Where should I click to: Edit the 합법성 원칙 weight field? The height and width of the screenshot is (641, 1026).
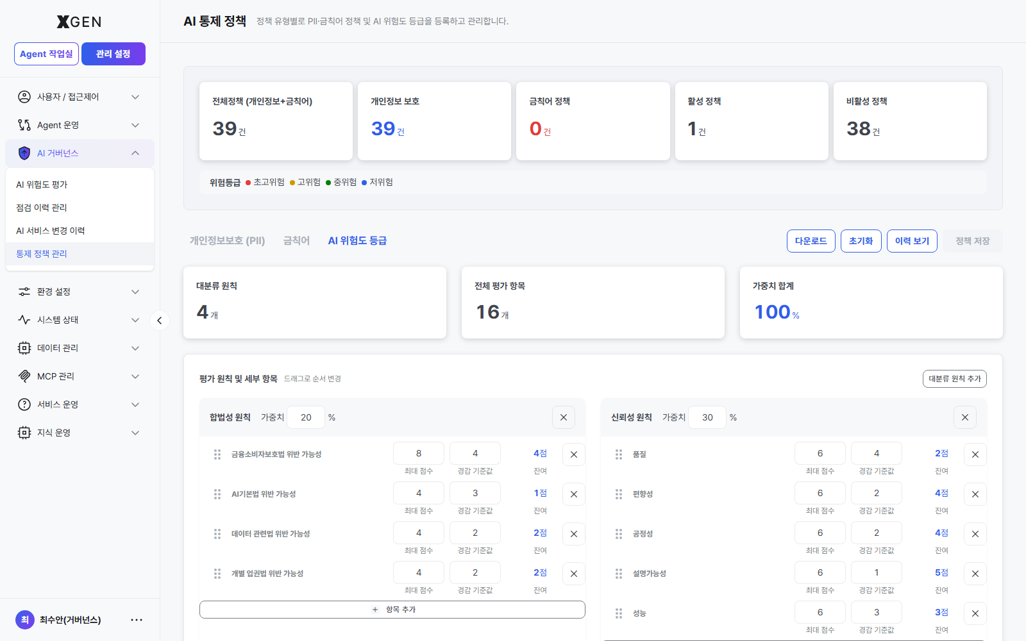[306, 417]
